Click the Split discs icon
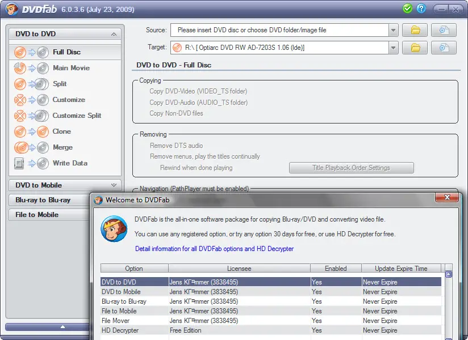Screen dimensions: 468x340 pyautogui.click(x=31, y=84)
